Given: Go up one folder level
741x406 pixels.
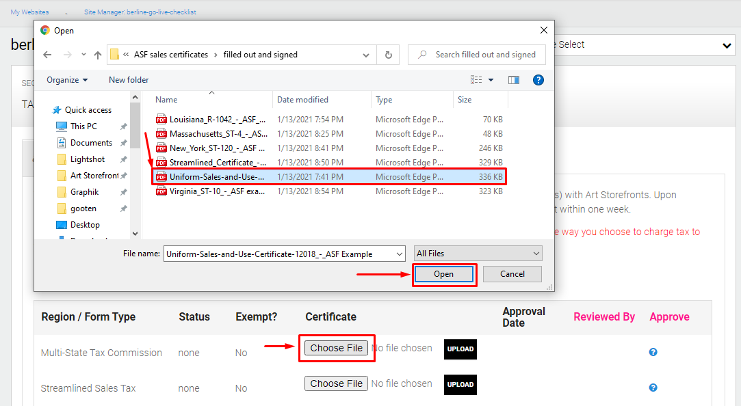Looking at the screenshot, I should point(98,55).
